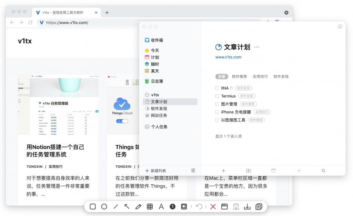Filter by 软件发现 tag
Image resolution: width=353 pixels, height=216 pixels.
pyautogui.click(x=281, y=77)
